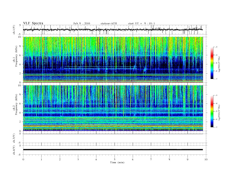
Task: Click the '4' kHz tick on ch.2 axis
Action: (x=20, y=113)
